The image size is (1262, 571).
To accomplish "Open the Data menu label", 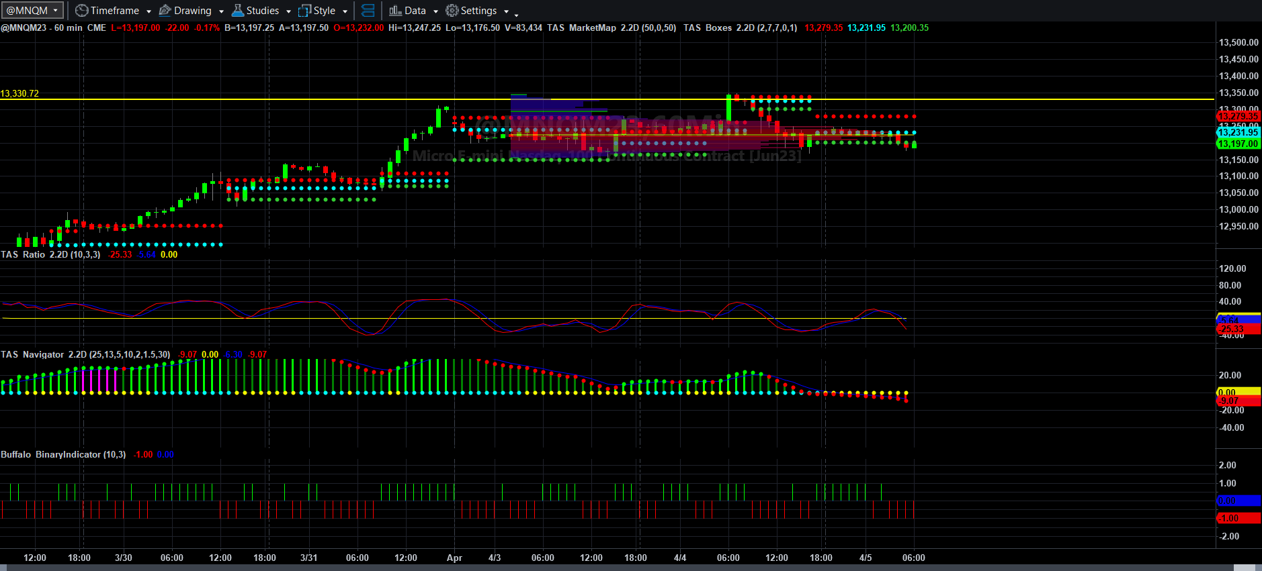I will coord(415,11).
